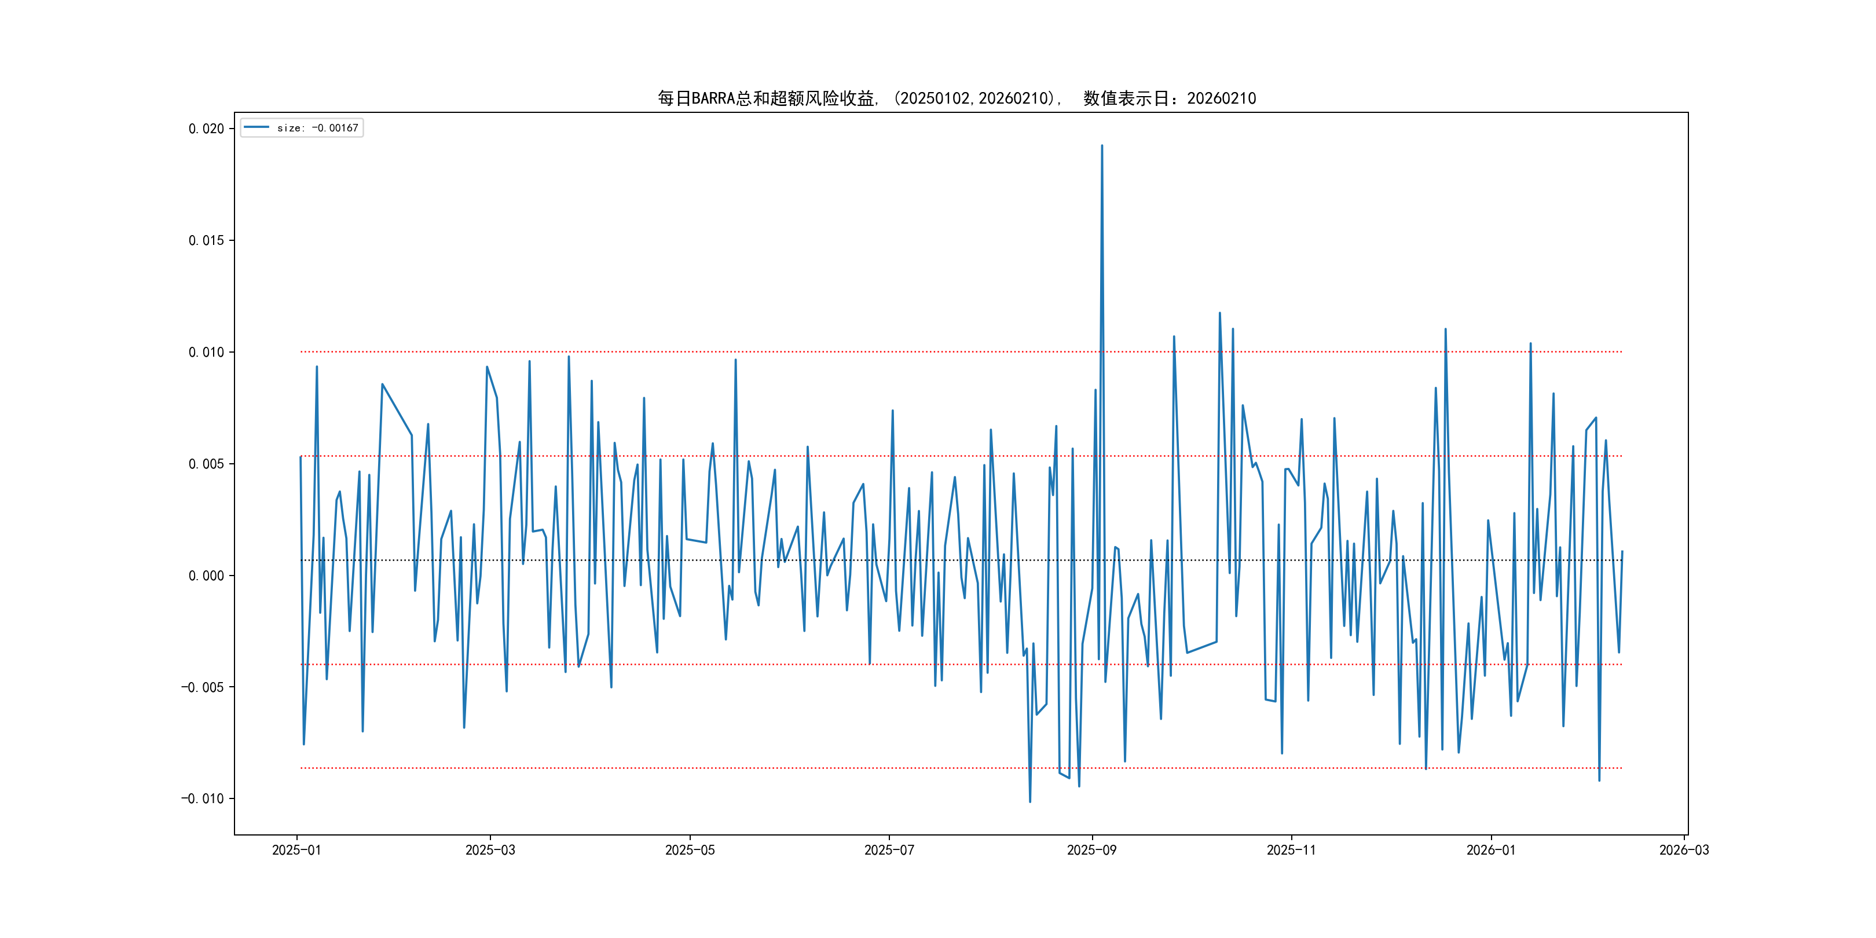Click the 2025-03 x-axis date label

[490, 850]
